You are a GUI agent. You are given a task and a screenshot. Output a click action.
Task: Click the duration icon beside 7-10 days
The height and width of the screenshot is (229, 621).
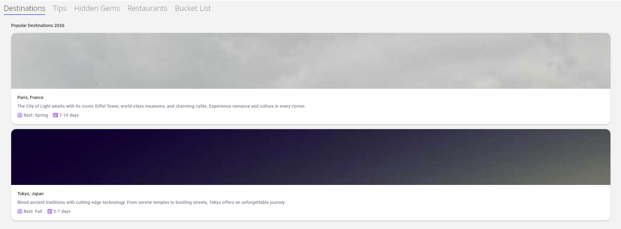[55, 115]
